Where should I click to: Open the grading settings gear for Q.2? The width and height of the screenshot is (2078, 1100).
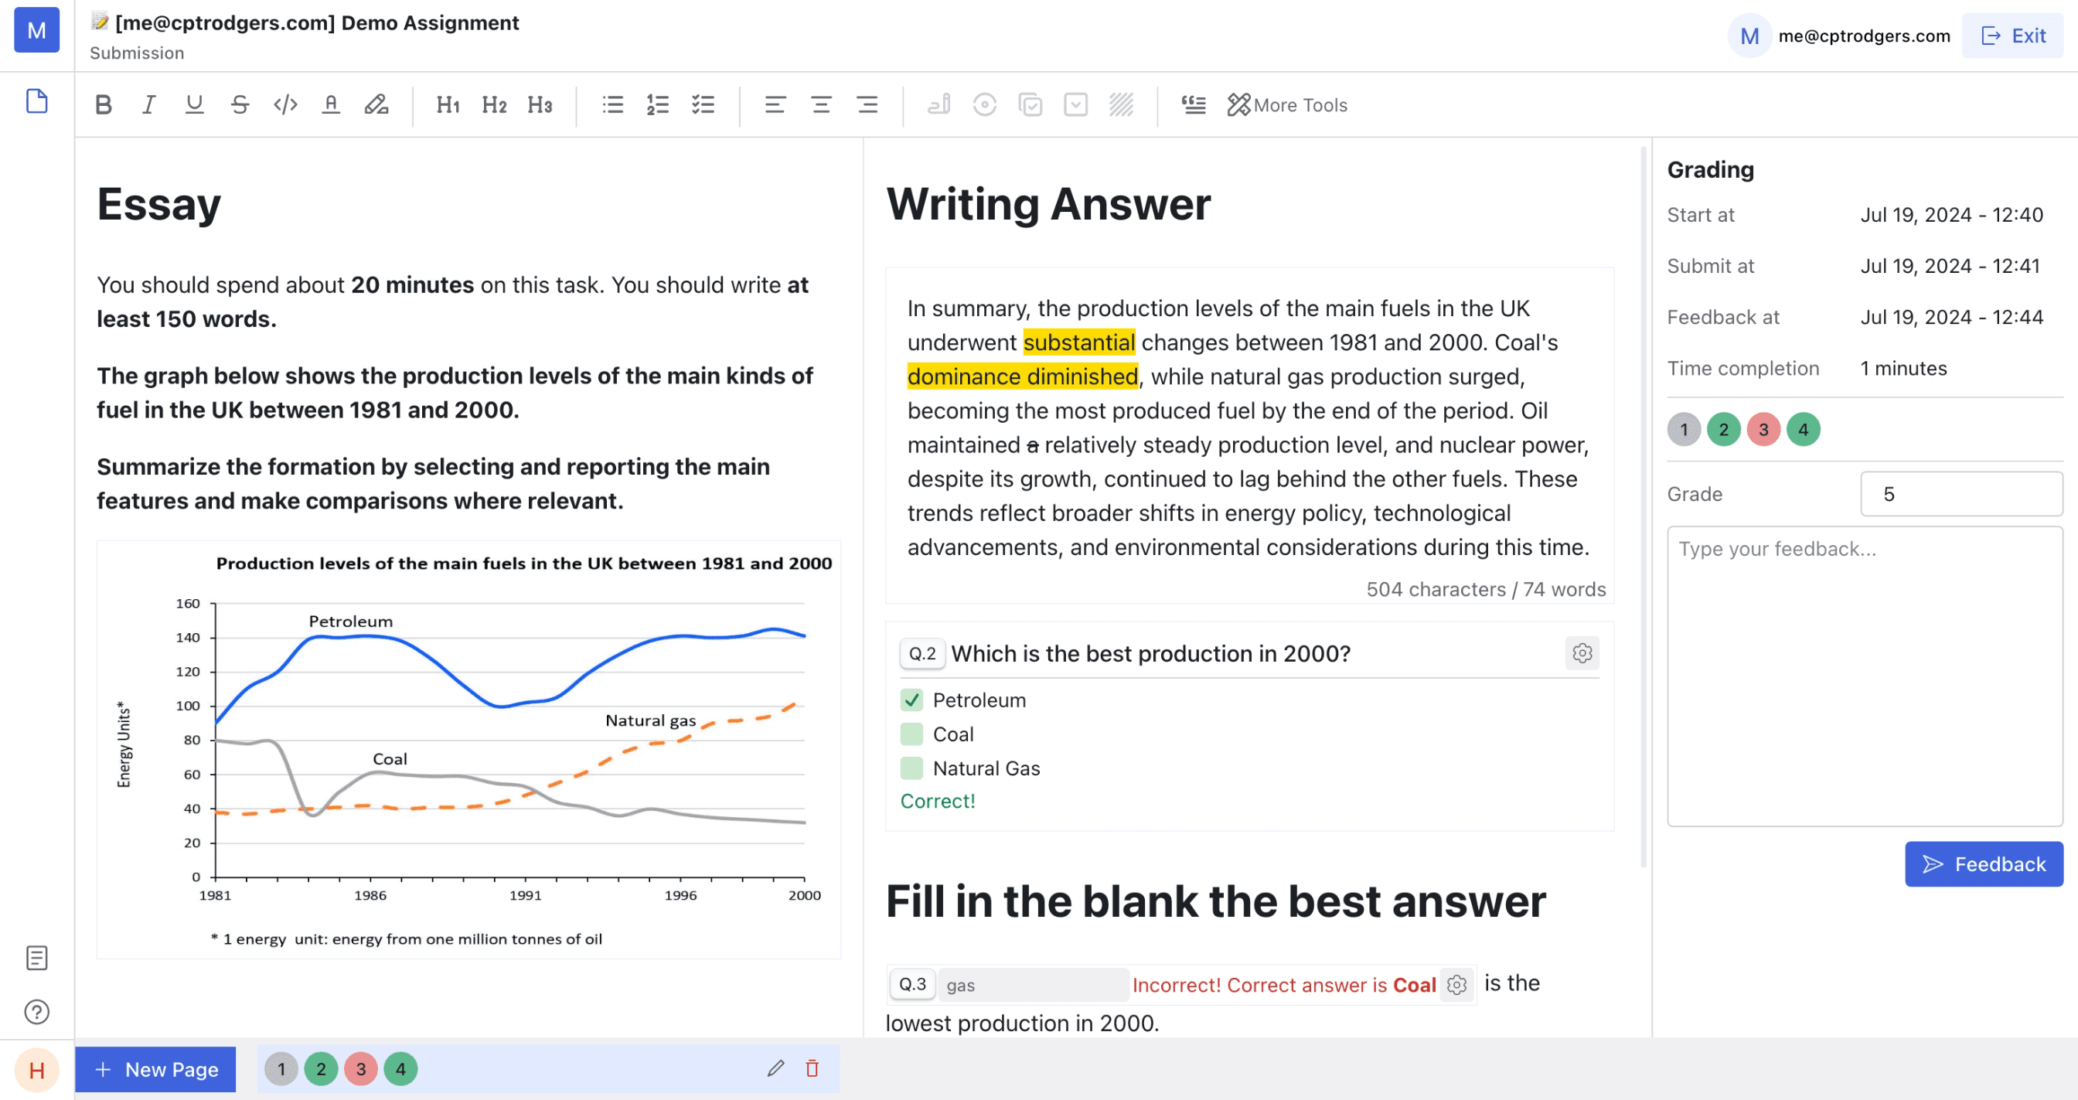pos(1583,653)
